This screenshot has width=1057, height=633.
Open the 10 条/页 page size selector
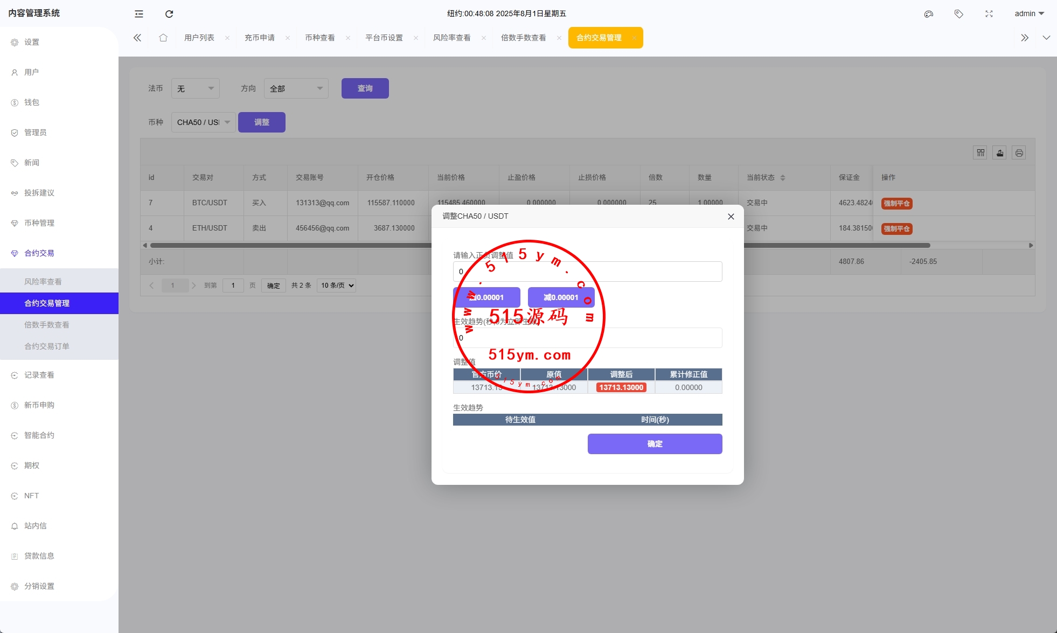[337, 286]
